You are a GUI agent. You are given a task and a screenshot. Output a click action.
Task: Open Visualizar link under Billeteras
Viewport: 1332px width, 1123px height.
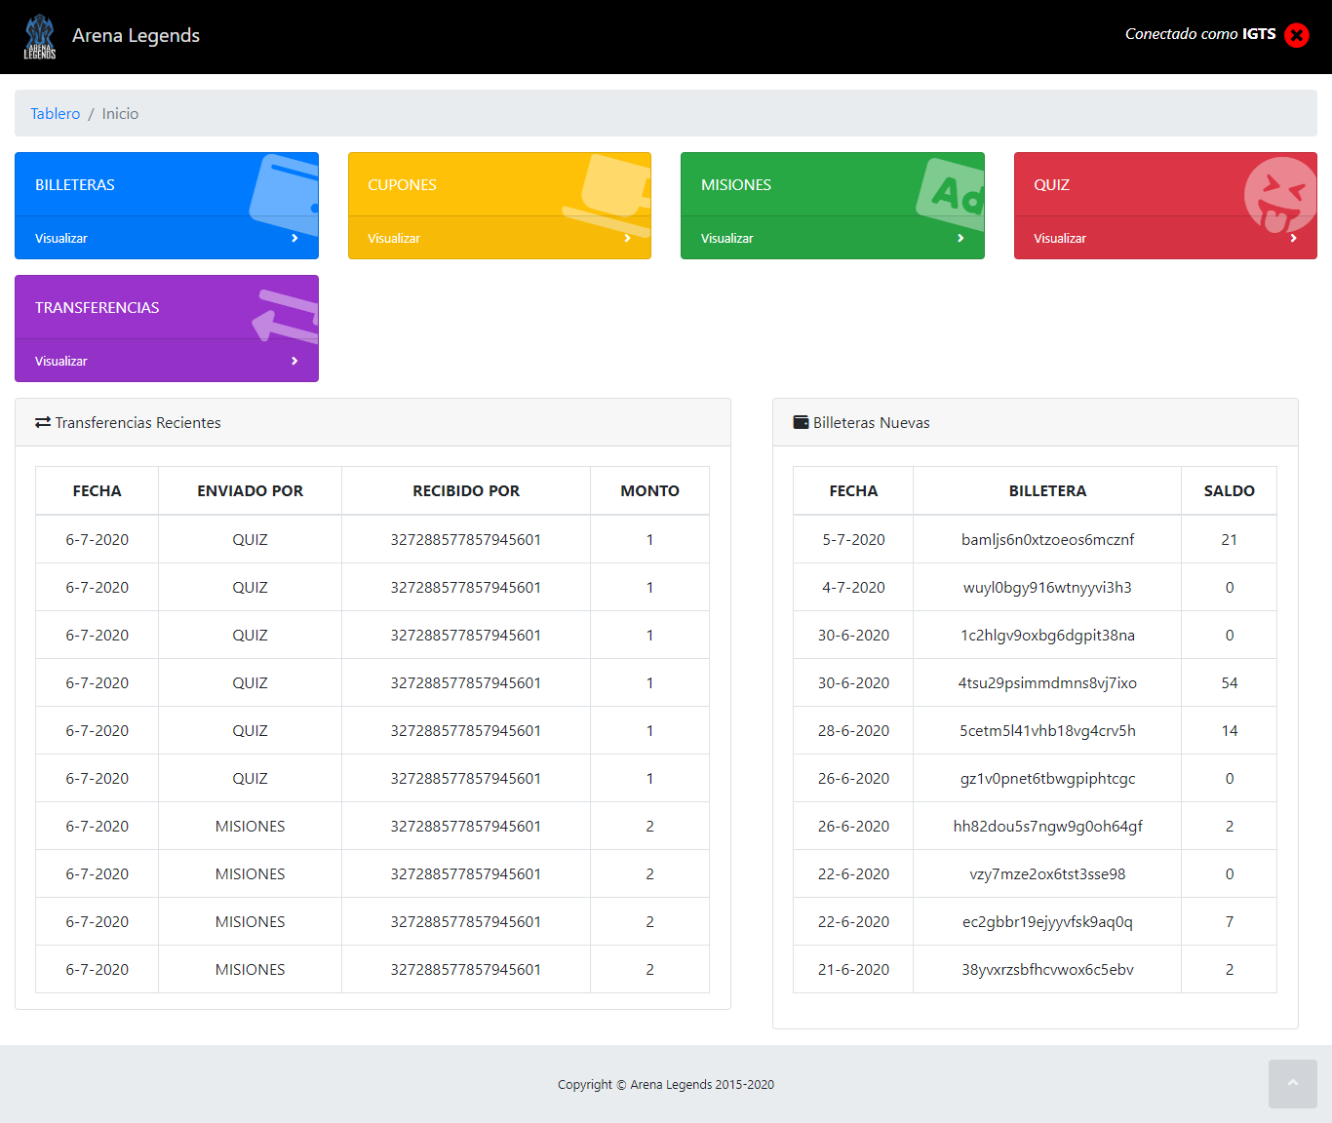(61, 238)
